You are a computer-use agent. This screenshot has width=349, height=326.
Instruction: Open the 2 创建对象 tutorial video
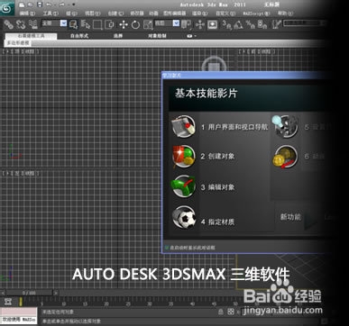pos(218,156)
